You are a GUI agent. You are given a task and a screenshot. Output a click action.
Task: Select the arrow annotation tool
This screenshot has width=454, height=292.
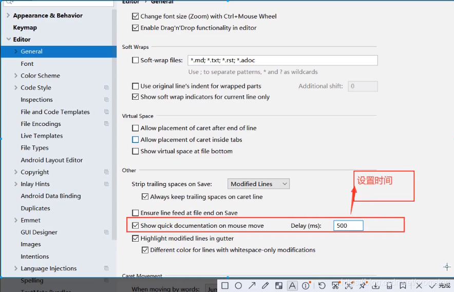[252, 286]
